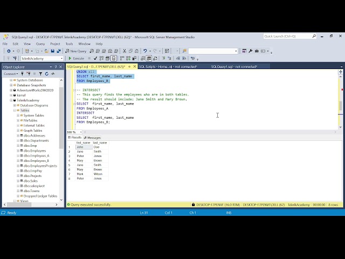The height and width of the screenshot is (259, 345).
Task: Open the empty find combo box dropdown
Action: point(236,51)
